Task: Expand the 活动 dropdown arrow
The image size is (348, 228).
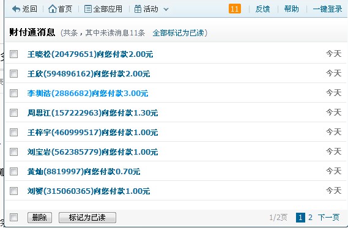Action: 166,10
